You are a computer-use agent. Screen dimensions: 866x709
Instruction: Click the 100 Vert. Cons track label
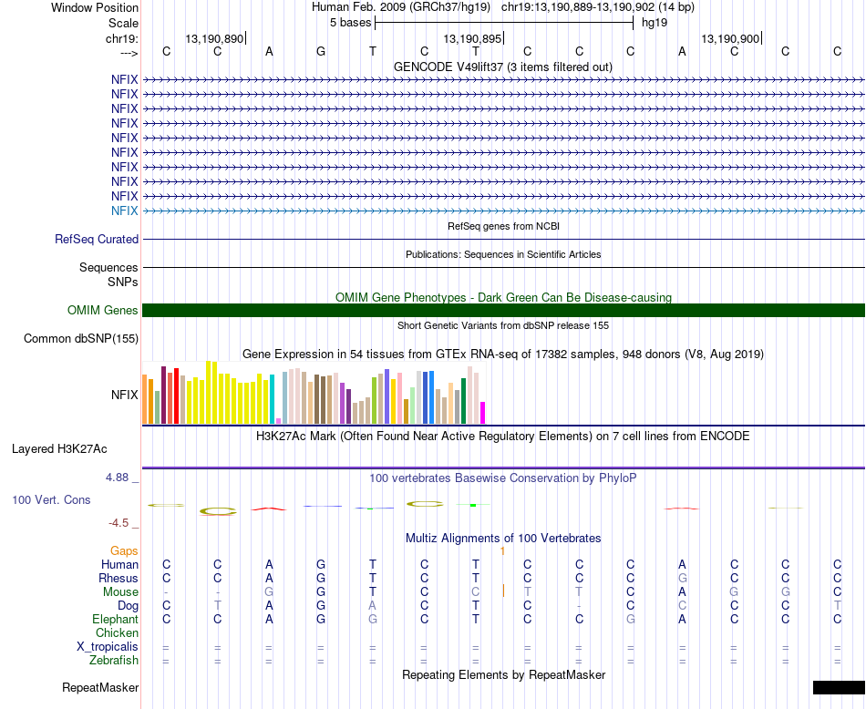click(51, 499)
